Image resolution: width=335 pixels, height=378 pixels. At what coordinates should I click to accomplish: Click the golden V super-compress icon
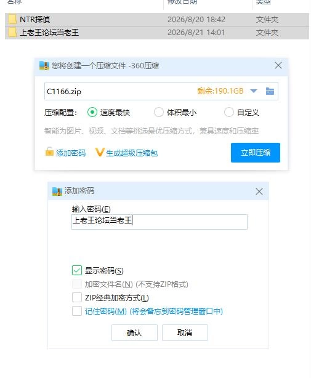point(99,152)
